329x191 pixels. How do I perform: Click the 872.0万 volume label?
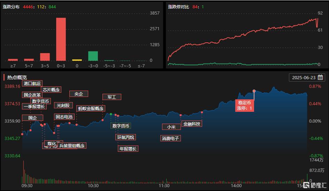(x=317, y=170)
